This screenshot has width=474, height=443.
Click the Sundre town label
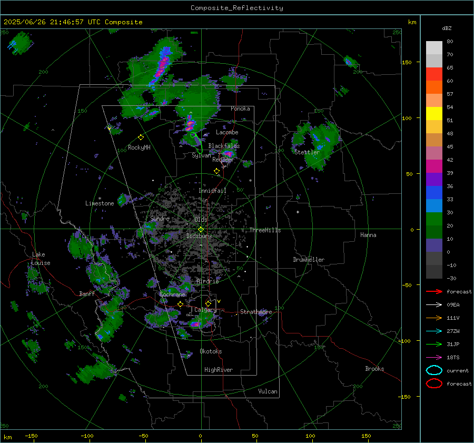pos(160,219)
